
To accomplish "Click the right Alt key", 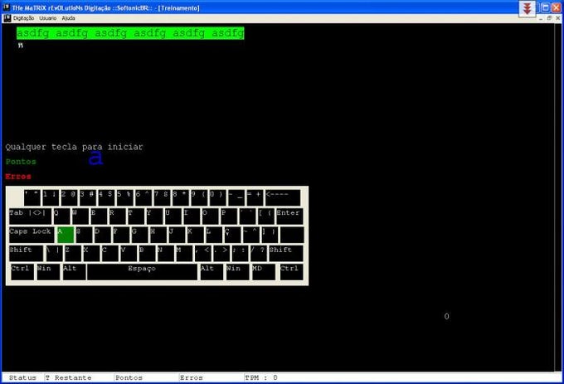I will click(x=211, y=272).
